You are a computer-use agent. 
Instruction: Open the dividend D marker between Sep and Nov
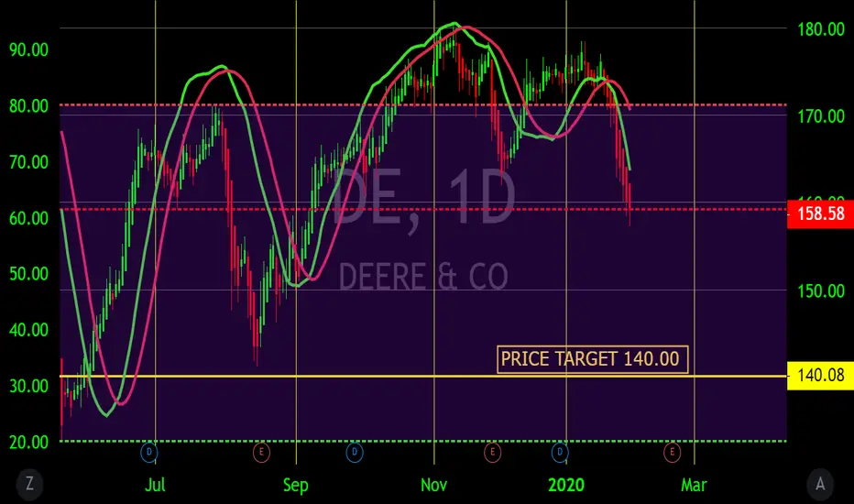pos(355,453)
